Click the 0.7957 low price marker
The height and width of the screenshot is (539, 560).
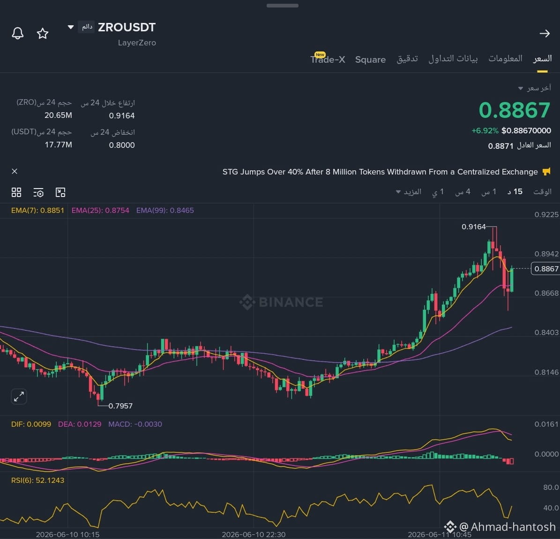120,406
